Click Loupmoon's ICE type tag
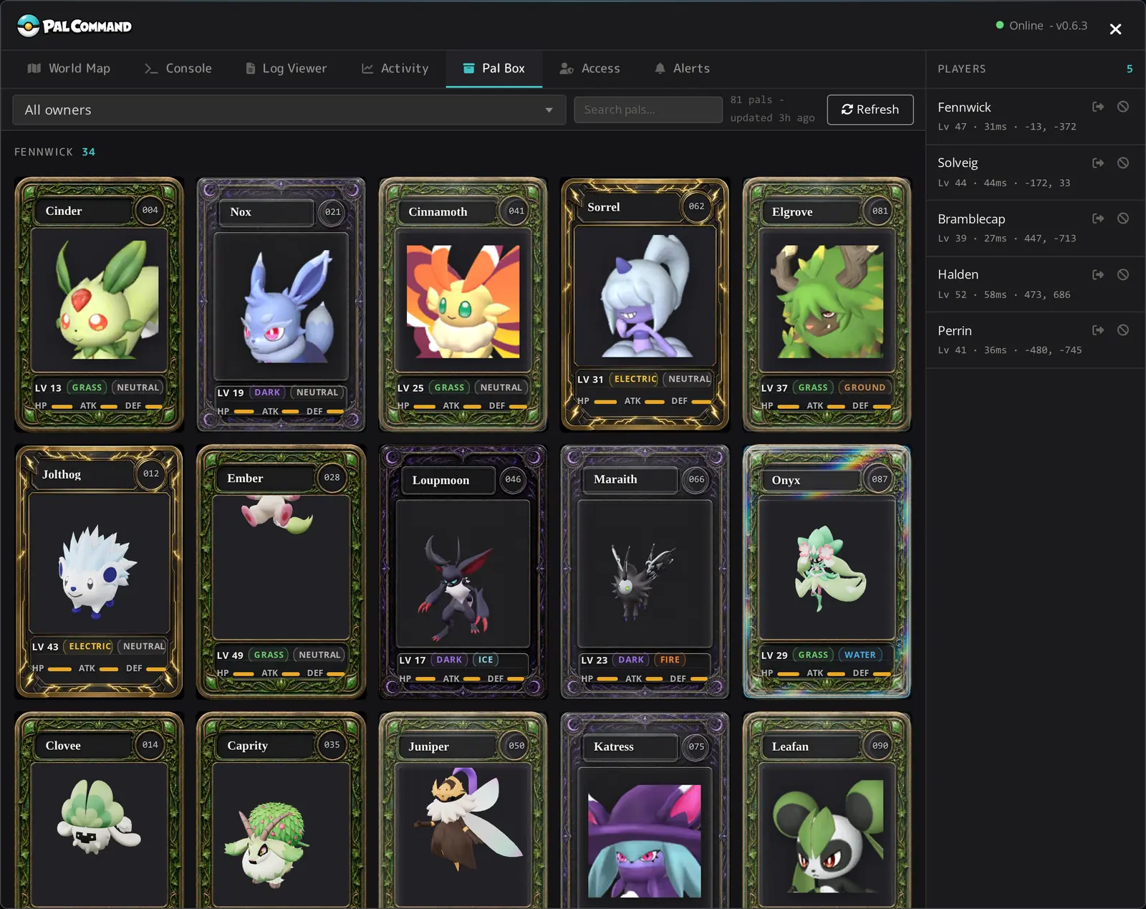The image size is (1146, 909). click(486, 660)
